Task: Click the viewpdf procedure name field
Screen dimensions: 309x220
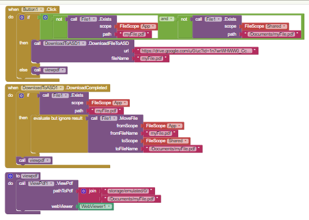Action: click(x=30, y=176)
